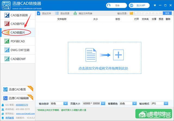
Task: Click the user account avatar icon
Action: (x=109, y=5)
